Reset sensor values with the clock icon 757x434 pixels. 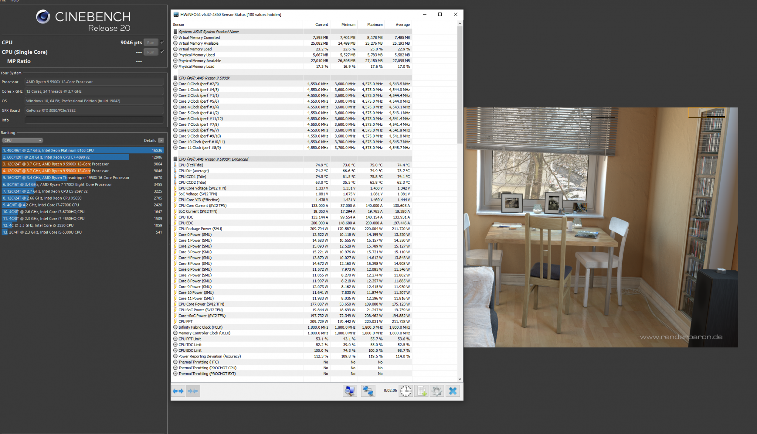406,391
